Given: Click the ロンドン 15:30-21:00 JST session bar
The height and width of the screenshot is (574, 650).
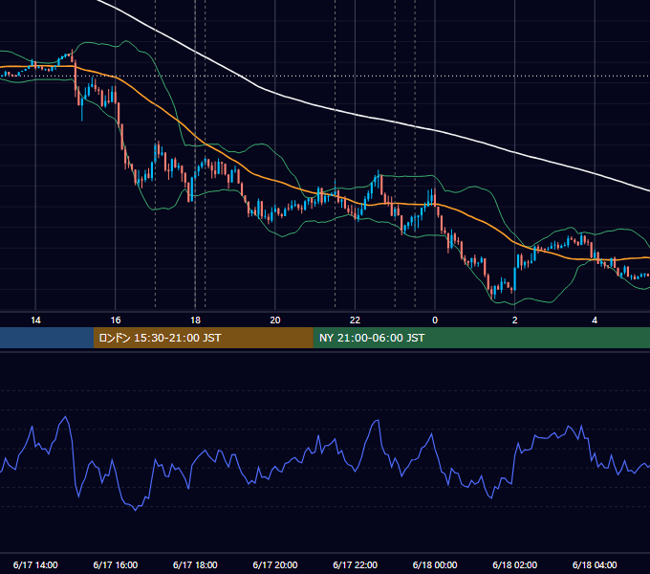Looking at the screenshot, I should pos(203,338).
